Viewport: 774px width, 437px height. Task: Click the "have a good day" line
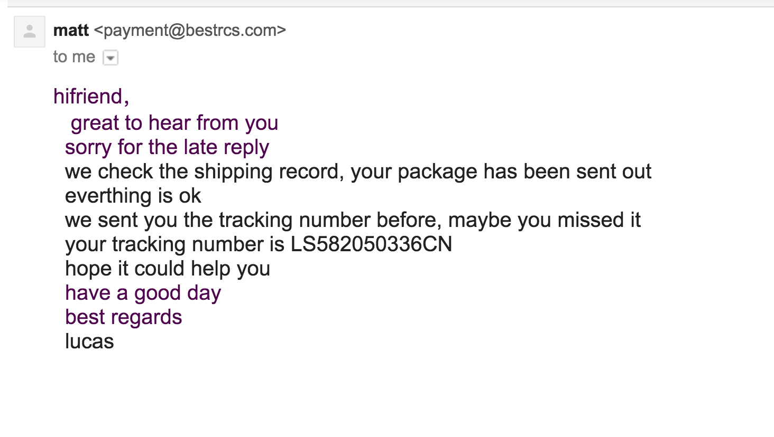coord(143,293)
